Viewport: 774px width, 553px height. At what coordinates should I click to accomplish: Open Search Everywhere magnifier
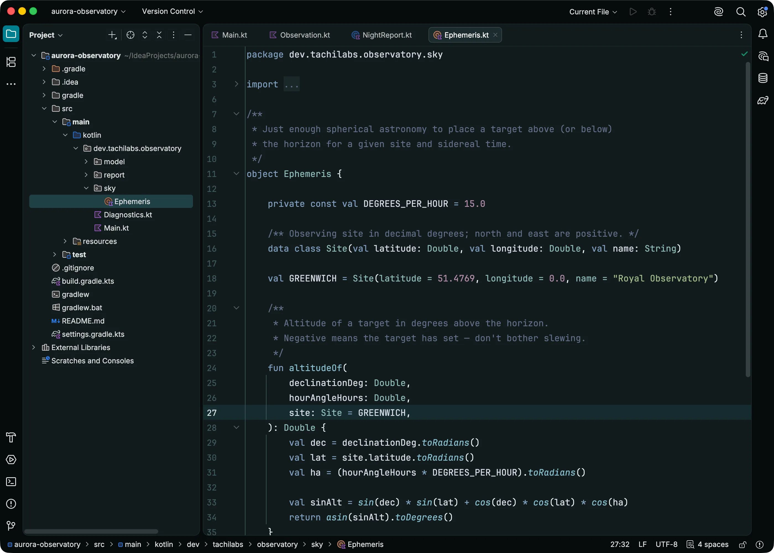coord(741,12)
